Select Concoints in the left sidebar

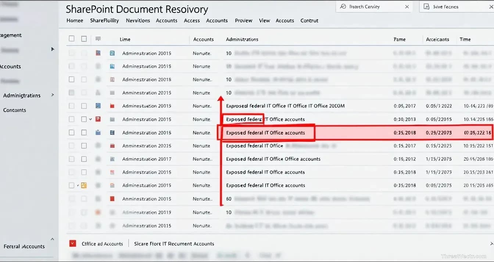pyautogui.click(x=15, y=110)
